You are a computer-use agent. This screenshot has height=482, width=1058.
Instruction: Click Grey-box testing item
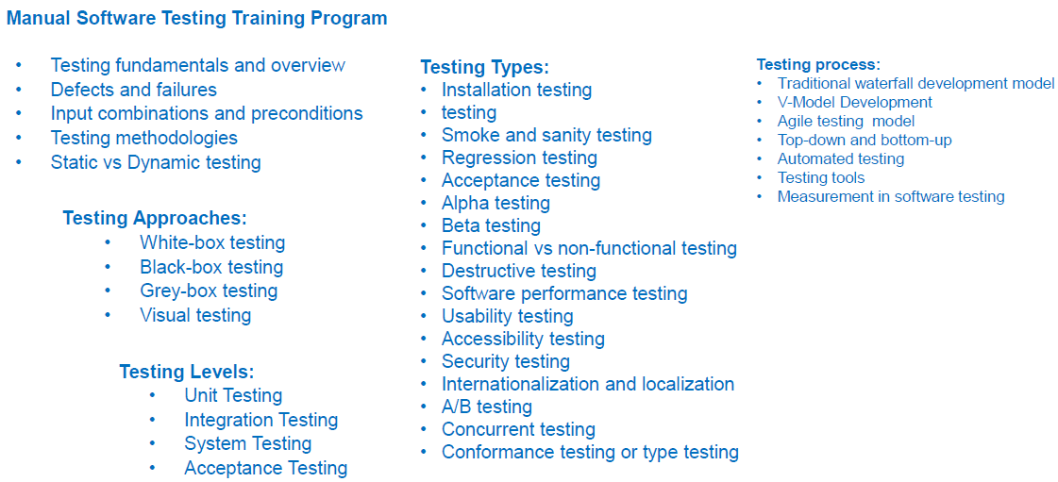209,291
